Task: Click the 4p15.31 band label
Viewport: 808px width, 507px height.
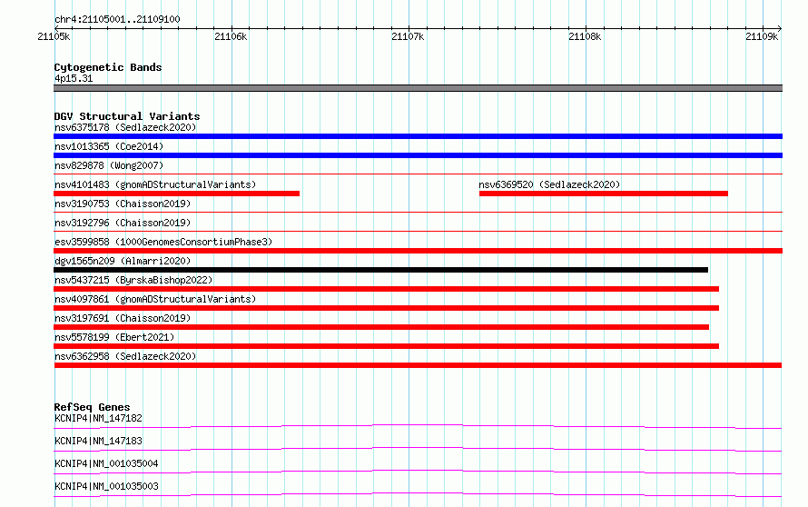Action: pyautogui.click(x=74, y=78)
